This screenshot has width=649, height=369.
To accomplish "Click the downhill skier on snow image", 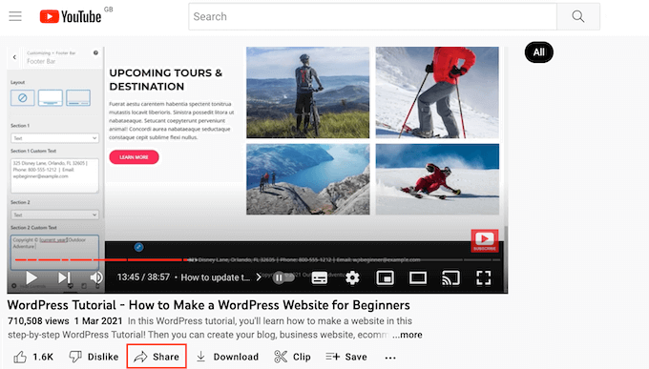I will pyautogui.click(x=437, y=179).
